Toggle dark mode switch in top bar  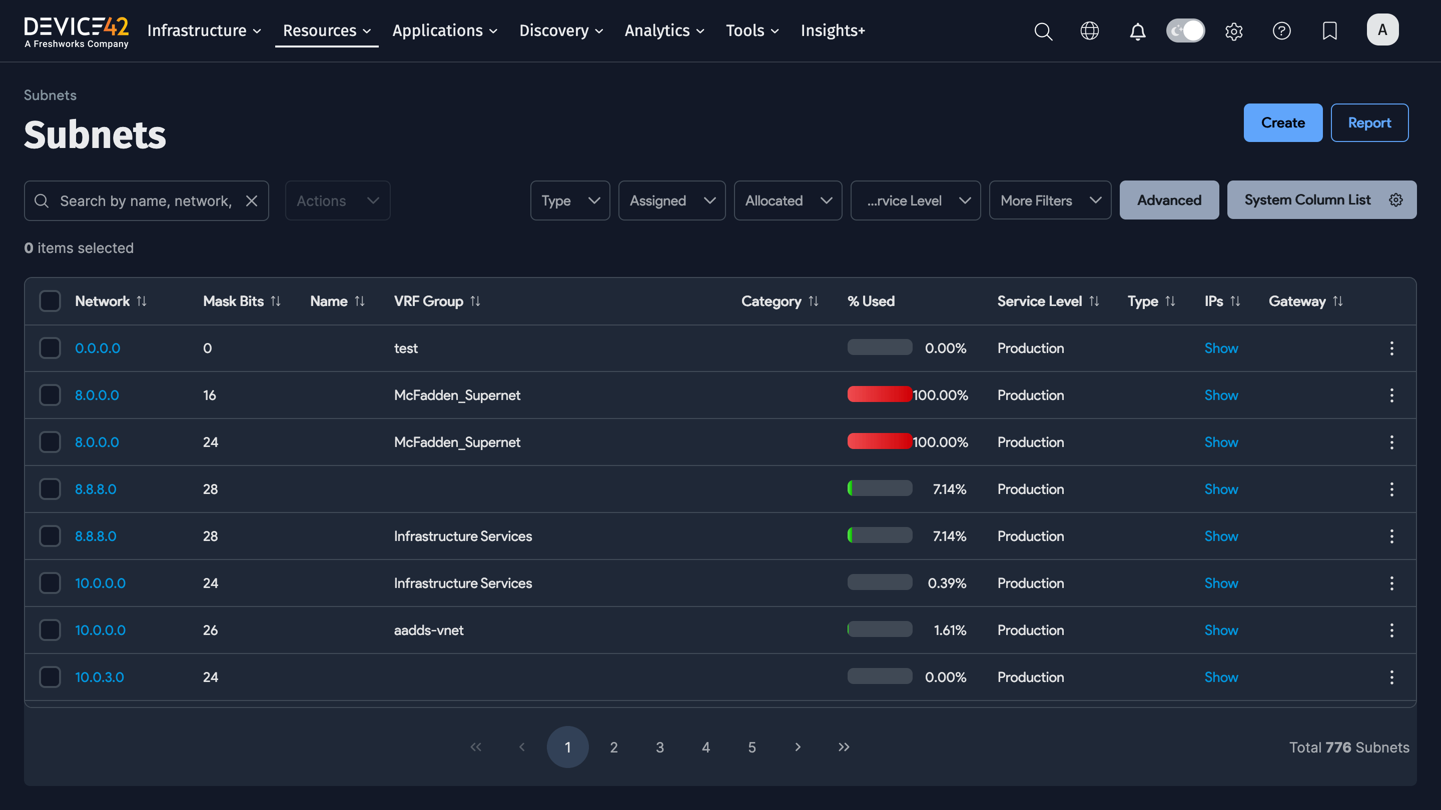pos(1185,30)
